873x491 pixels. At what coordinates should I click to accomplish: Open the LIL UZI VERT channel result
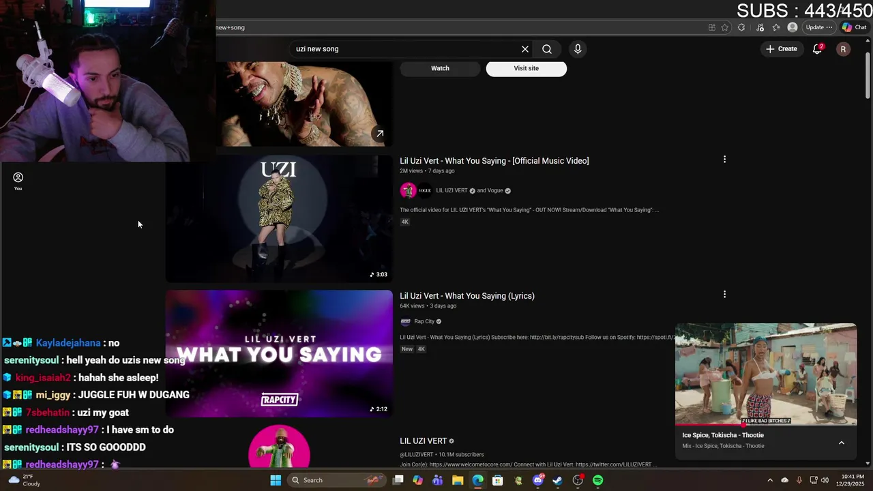pyautogui.click(x=423, y=441)
